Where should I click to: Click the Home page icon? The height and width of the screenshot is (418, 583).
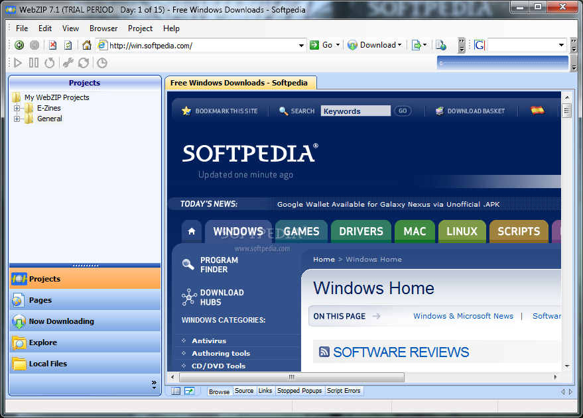(x=87, y=45)
